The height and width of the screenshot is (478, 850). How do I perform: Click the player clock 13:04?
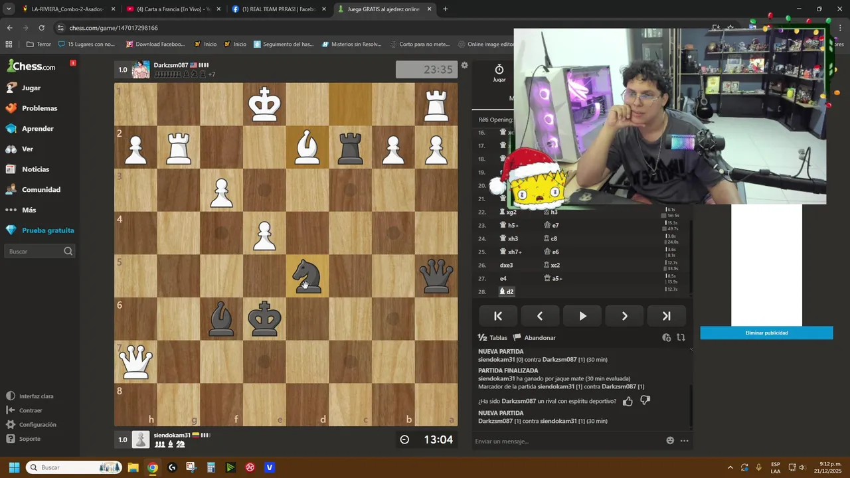point(426,439)
